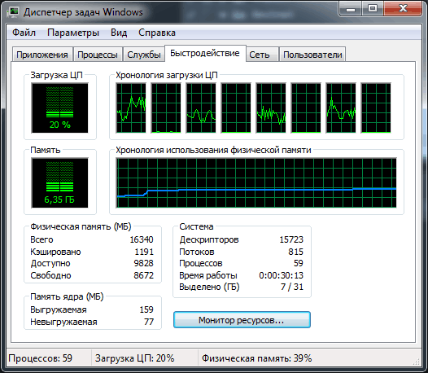Viewport: 428px width, 373px height.
Task: Click status bar text Физическая память: 39%
Action: pos(256,358)
